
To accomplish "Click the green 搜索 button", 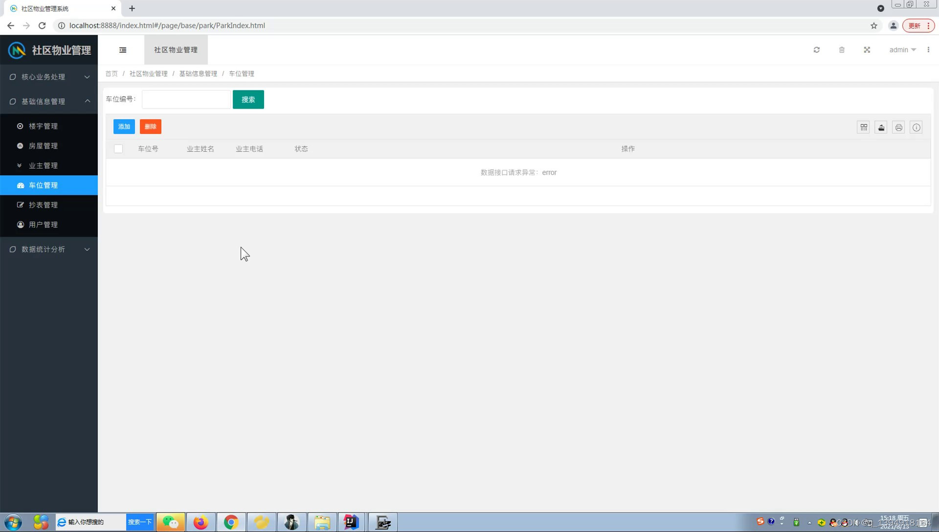I will [248, 100].
